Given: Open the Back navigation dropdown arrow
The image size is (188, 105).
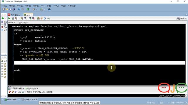Looking at the screenshot, I should point(31,9).
